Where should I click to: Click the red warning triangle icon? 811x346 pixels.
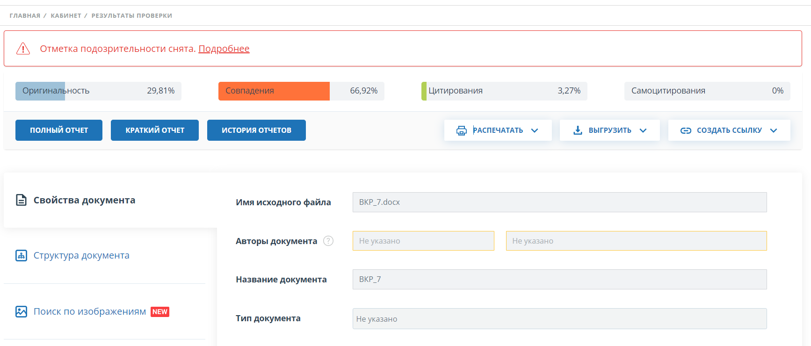click(x=23, y=49)
